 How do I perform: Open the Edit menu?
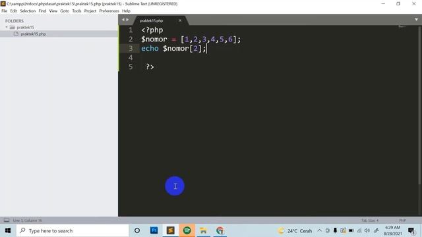tap(13, 11)
